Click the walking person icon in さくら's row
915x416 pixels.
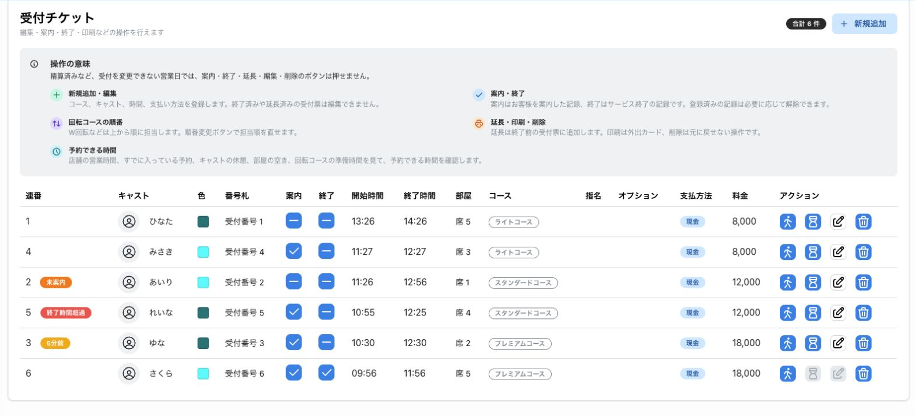click(x=787, y=374)
